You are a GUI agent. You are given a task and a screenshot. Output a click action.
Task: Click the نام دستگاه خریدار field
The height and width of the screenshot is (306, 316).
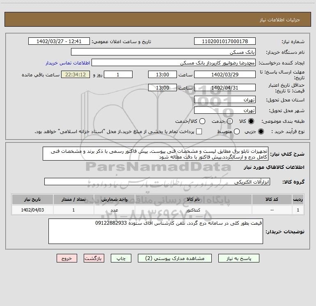(x=163, y=52)
